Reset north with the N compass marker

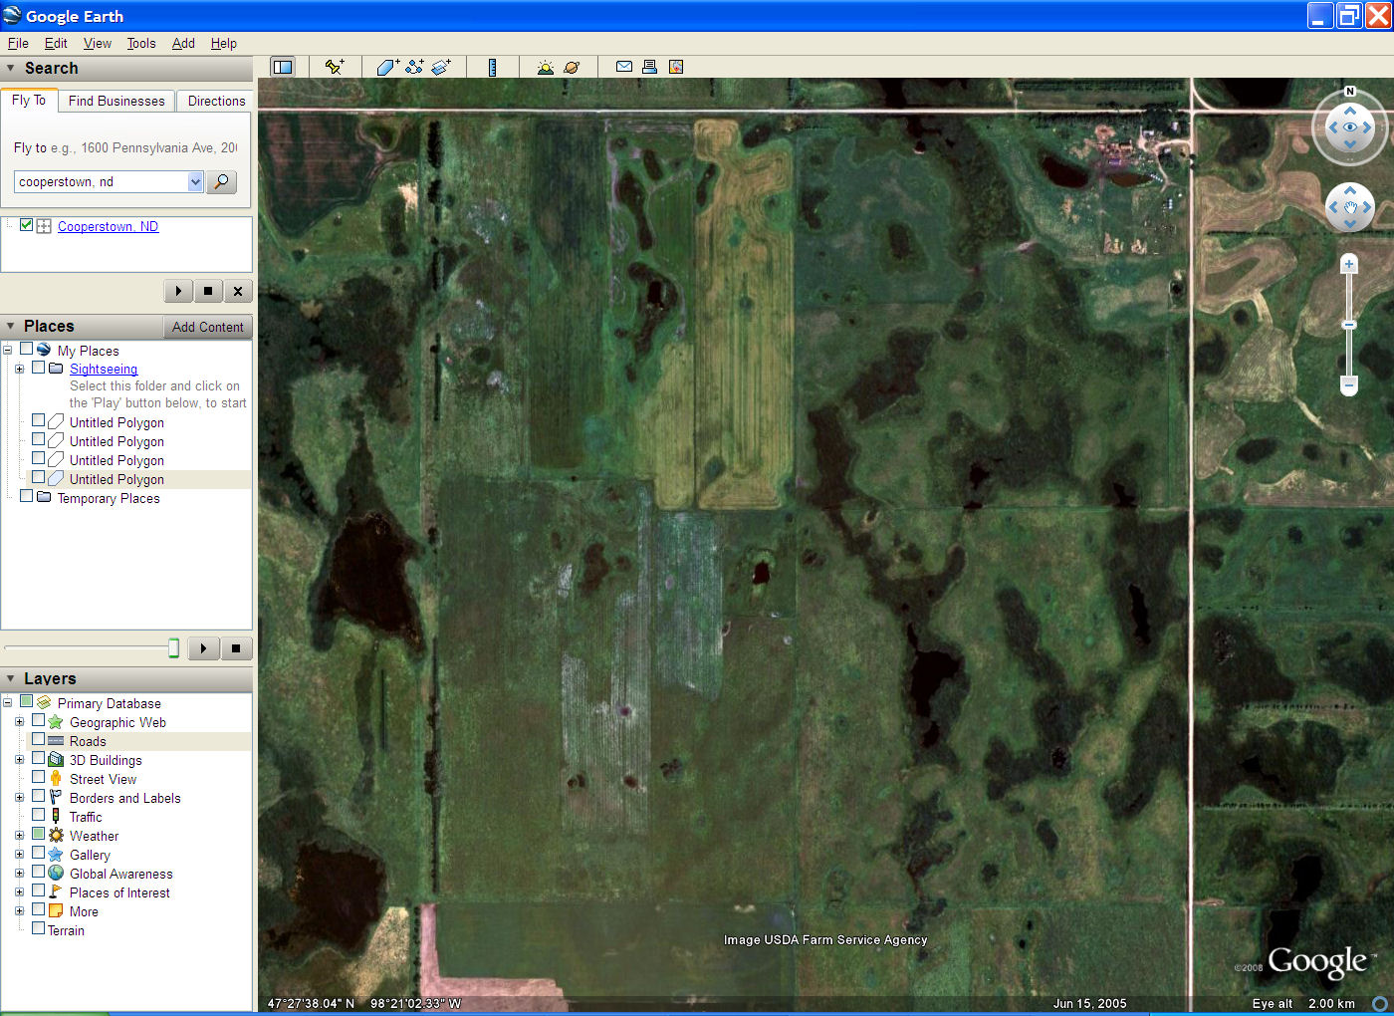coord(1350,92)
